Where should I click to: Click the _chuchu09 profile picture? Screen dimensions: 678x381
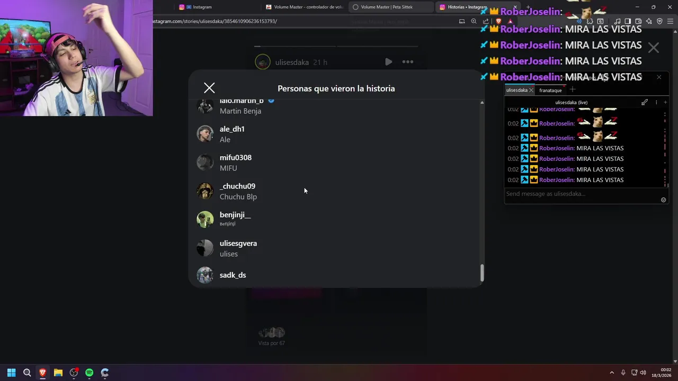pos(205,191)
